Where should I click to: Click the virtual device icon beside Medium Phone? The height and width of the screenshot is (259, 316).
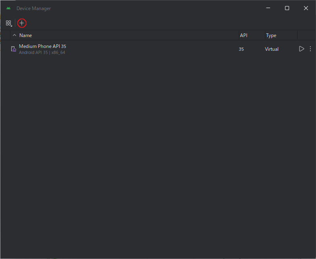click(13, 49)
